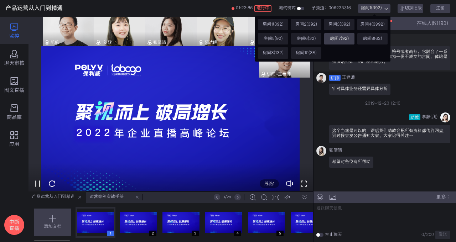This screenshot has width=456, height=242.
Task: Click 李静(我) avatar in chat
Action: 445,117
